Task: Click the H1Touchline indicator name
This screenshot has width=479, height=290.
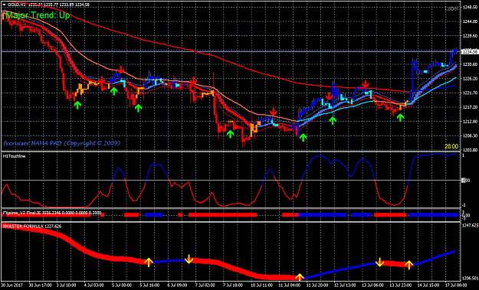Action: coord(14,156)
